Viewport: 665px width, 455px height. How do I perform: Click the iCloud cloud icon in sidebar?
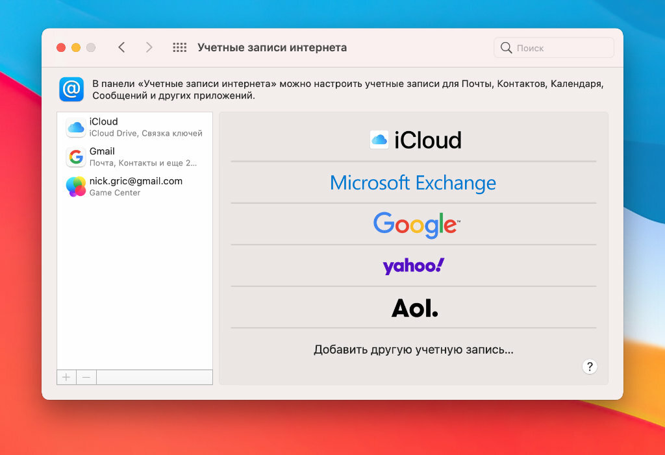point(76,127)
